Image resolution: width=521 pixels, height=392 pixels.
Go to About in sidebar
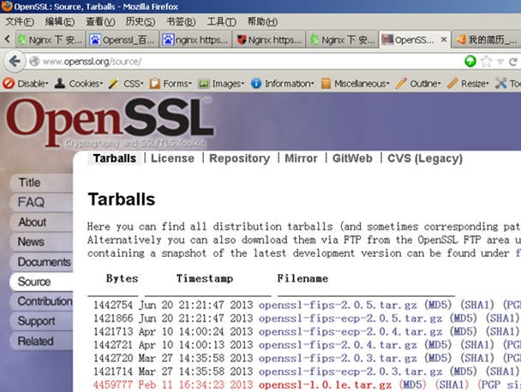(x=41, y=222)
